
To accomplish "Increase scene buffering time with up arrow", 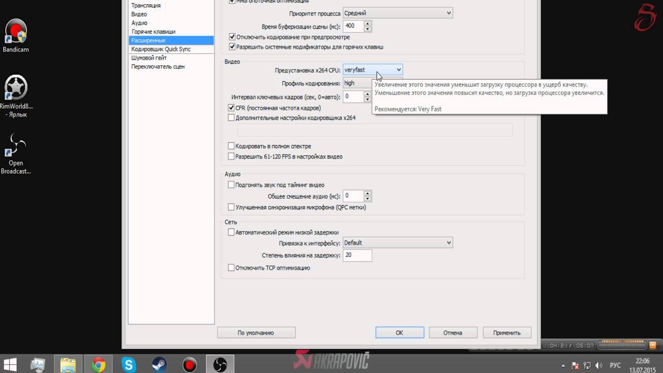I will coord(368,23).
